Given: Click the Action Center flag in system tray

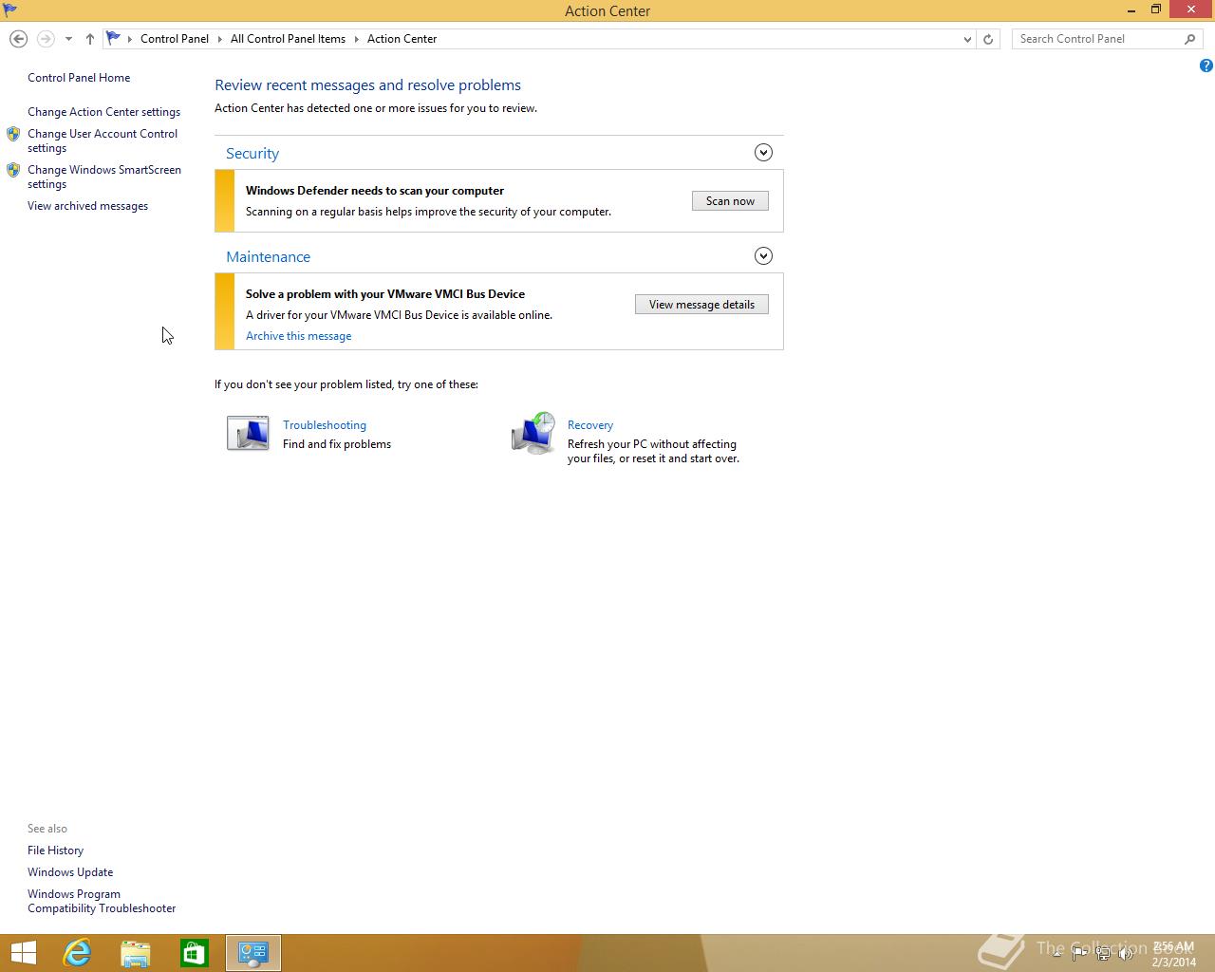Looking at the screenshot, I should click(x=1079, y=954).
